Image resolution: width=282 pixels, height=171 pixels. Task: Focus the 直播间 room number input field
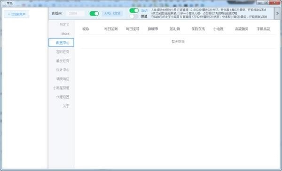click(x=75, y=14)
